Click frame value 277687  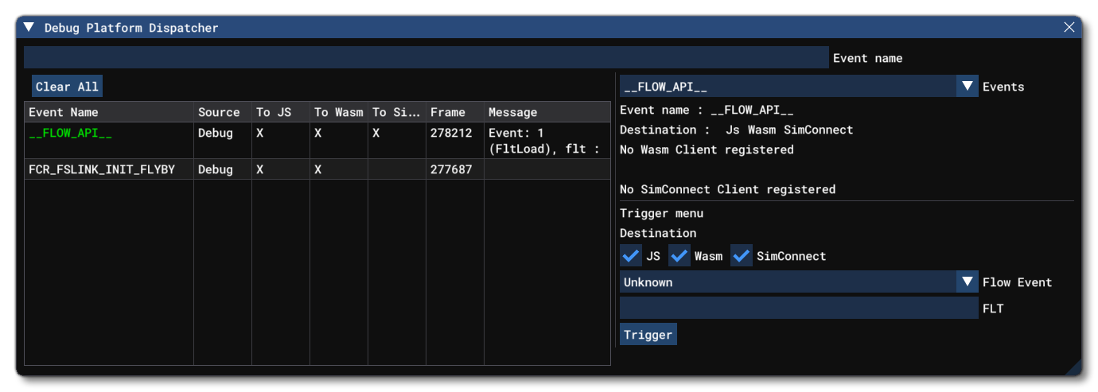click(x=451, y=169)
